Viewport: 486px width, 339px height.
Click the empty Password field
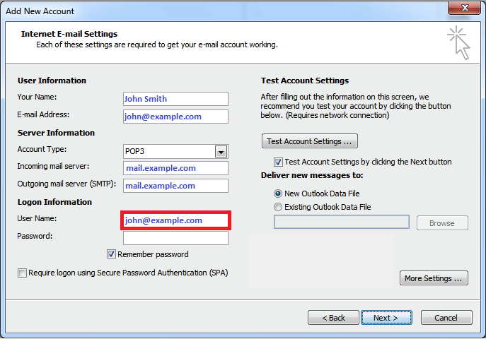click(175, 238)
